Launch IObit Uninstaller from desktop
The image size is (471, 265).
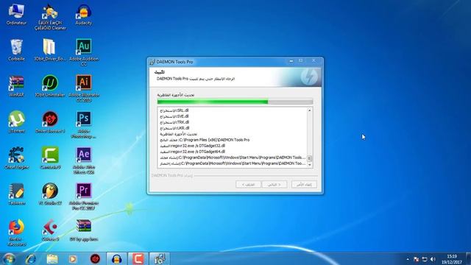(x=50, y=86)
